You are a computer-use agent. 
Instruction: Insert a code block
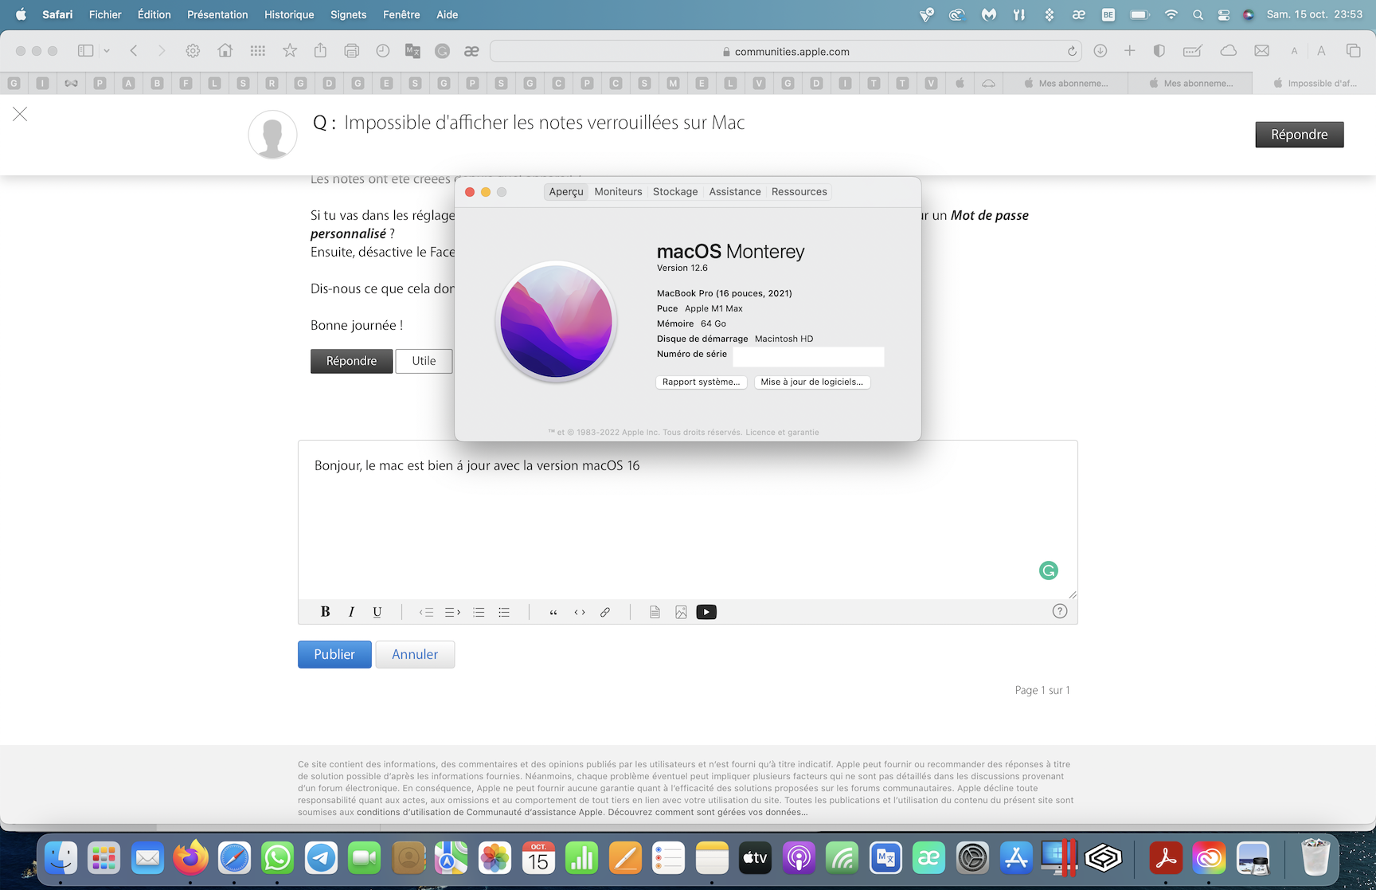(580, 612)
